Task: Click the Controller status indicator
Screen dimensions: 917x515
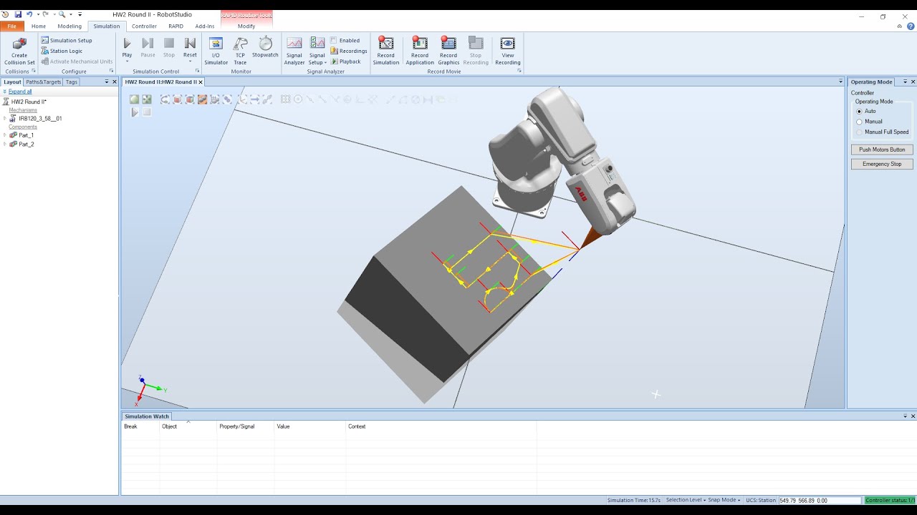Action: [890, 501]
